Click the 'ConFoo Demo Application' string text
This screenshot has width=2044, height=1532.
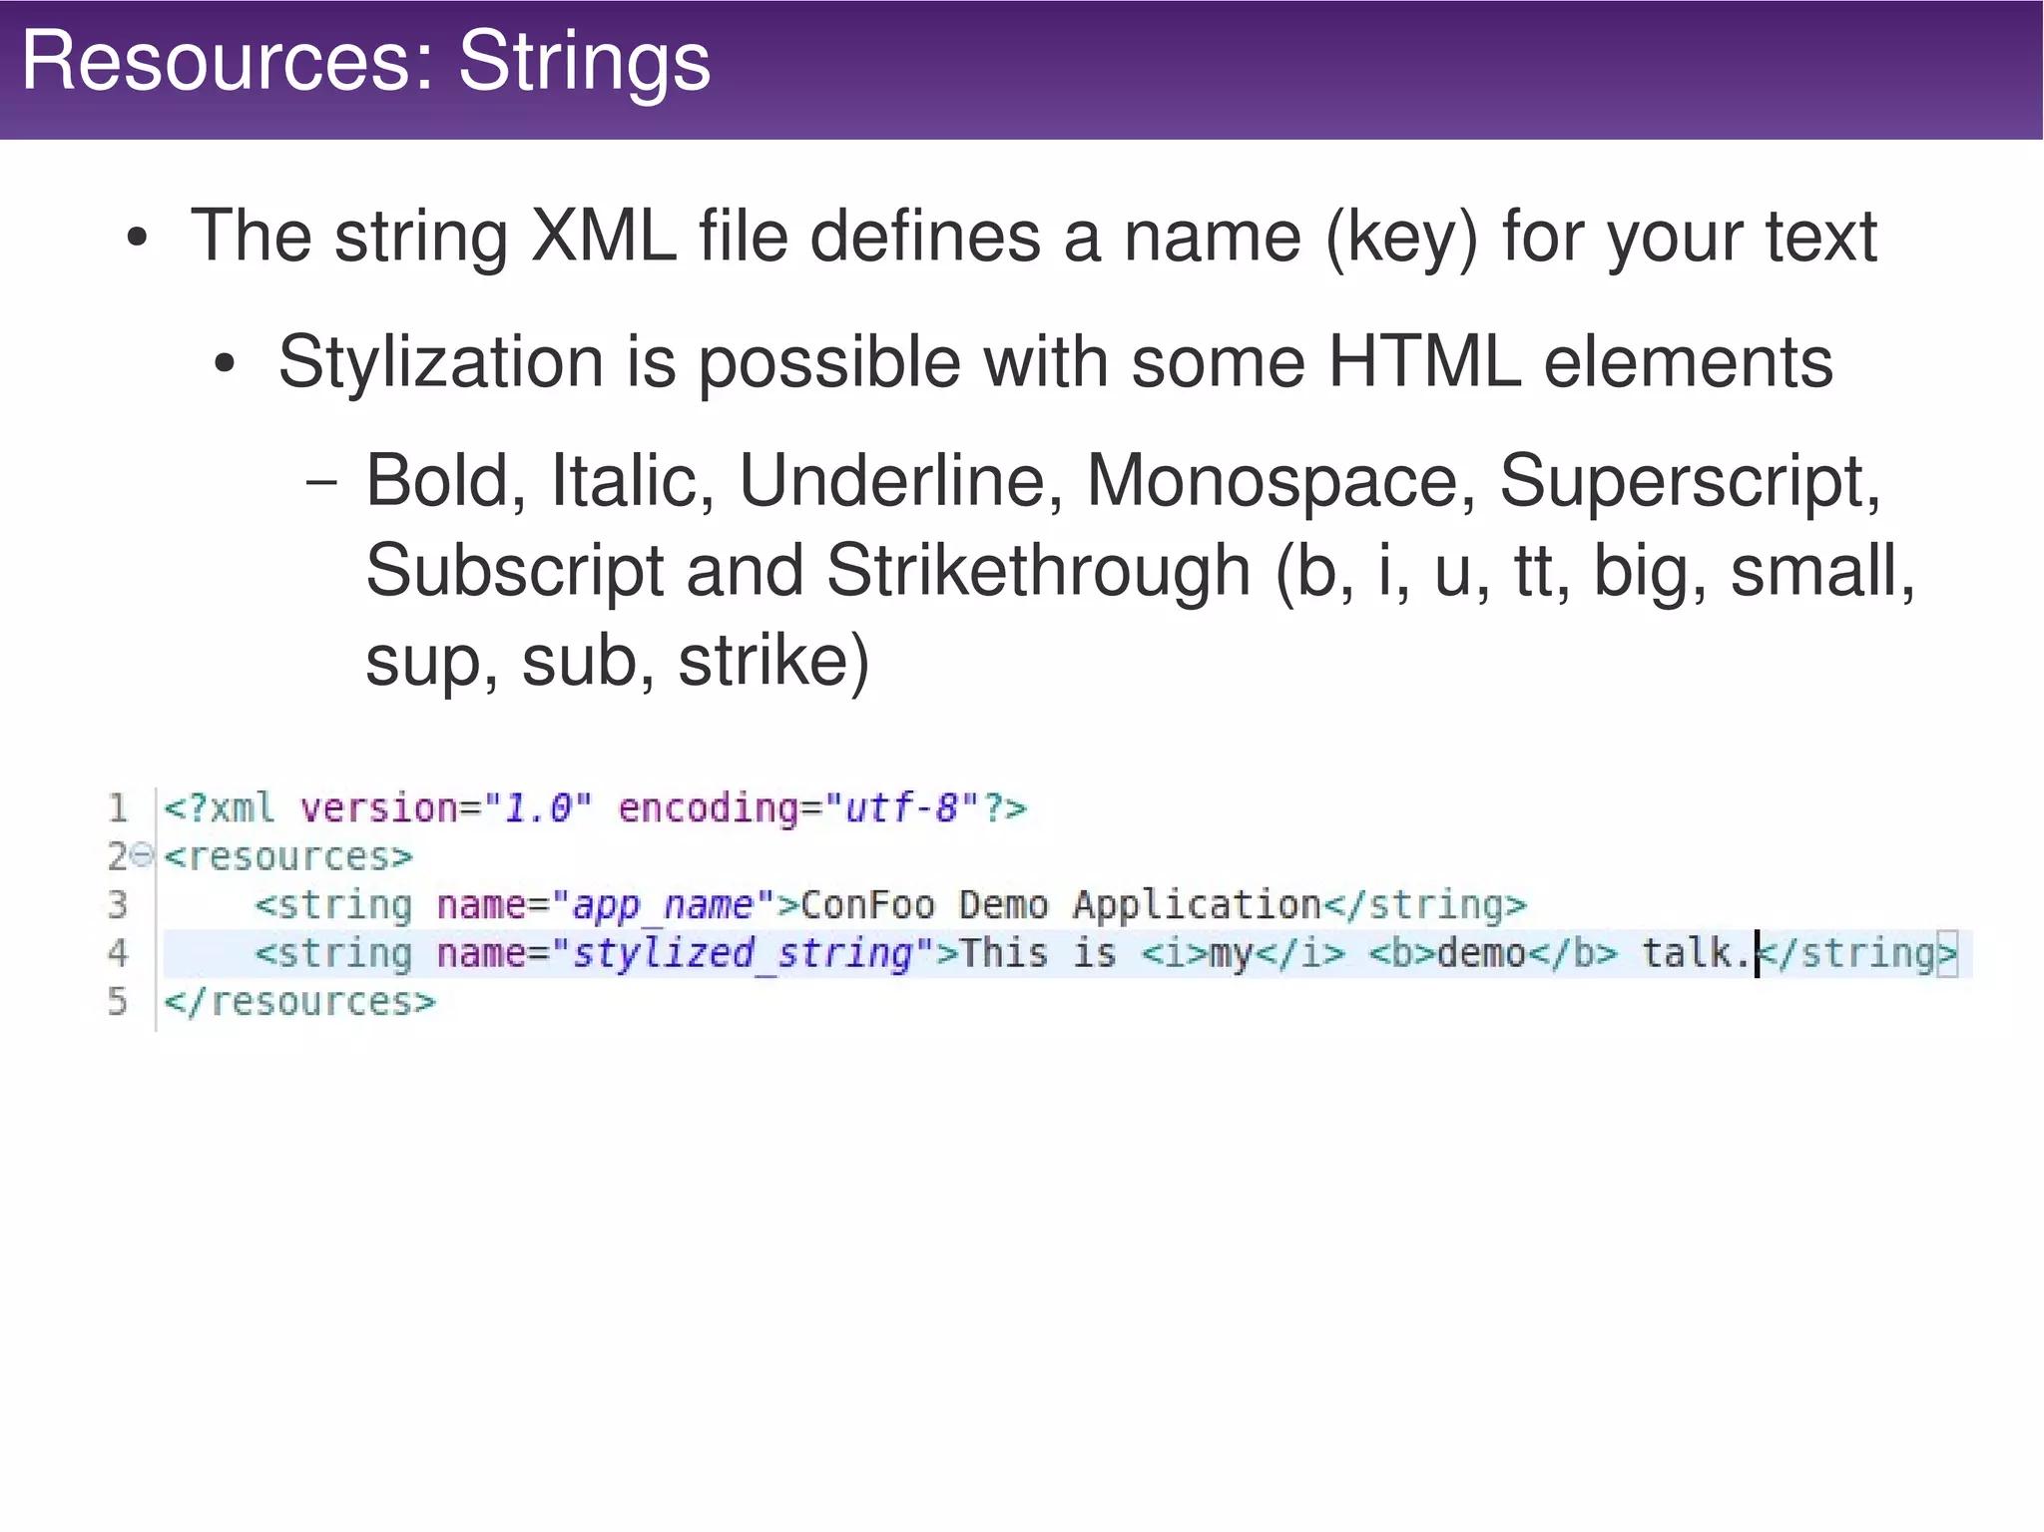(x=1061, y=905)
